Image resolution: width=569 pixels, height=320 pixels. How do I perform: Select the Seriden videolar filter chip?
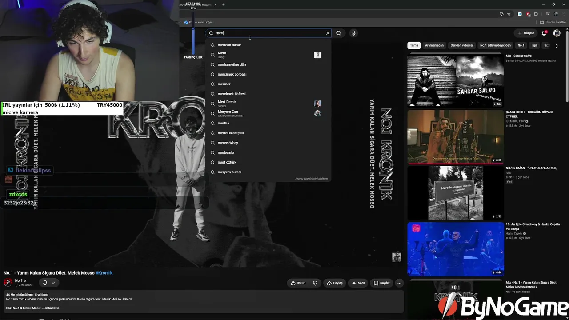point(462,45)
